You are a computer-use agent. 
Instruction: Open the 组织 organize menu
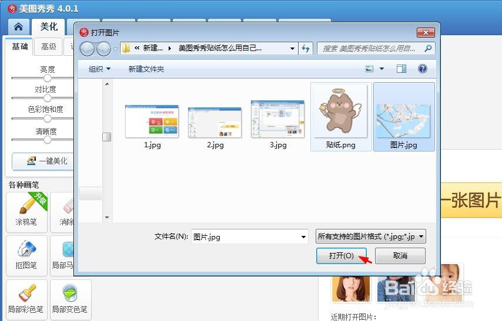coord(99,69)
